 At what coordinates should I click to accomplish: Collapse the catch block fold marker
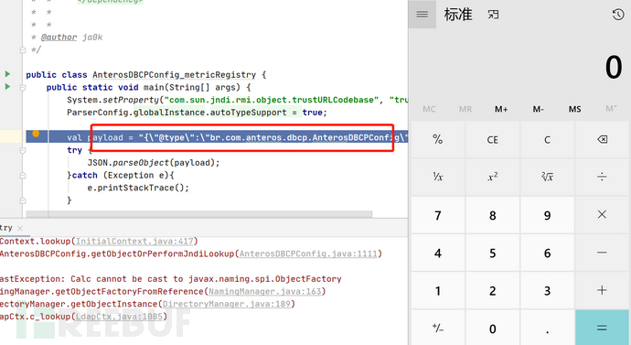point(23,176)
